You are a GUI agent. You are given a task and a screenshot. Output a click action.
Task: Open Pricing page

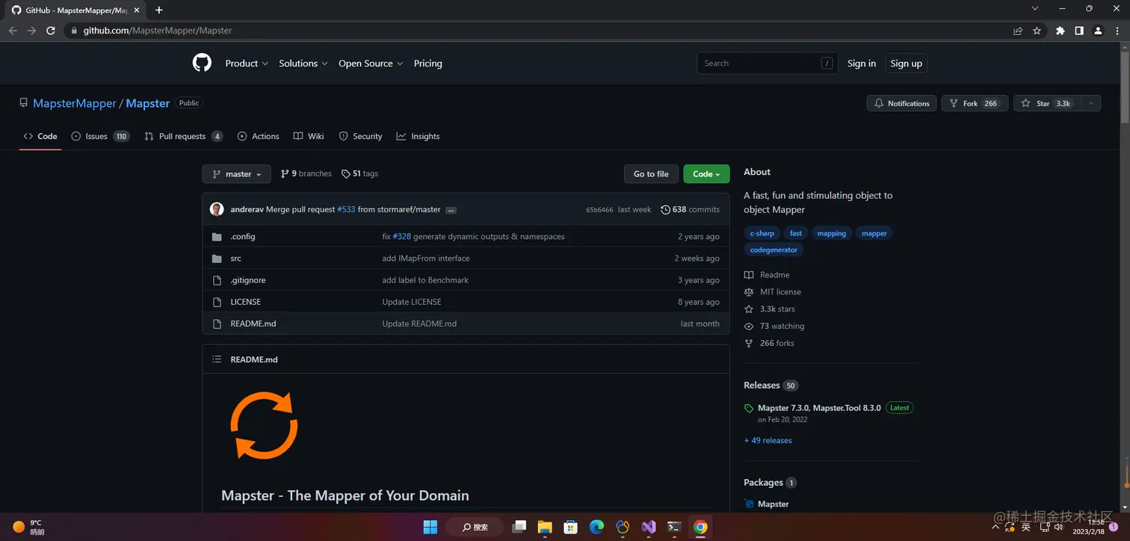tap(428, 64)
